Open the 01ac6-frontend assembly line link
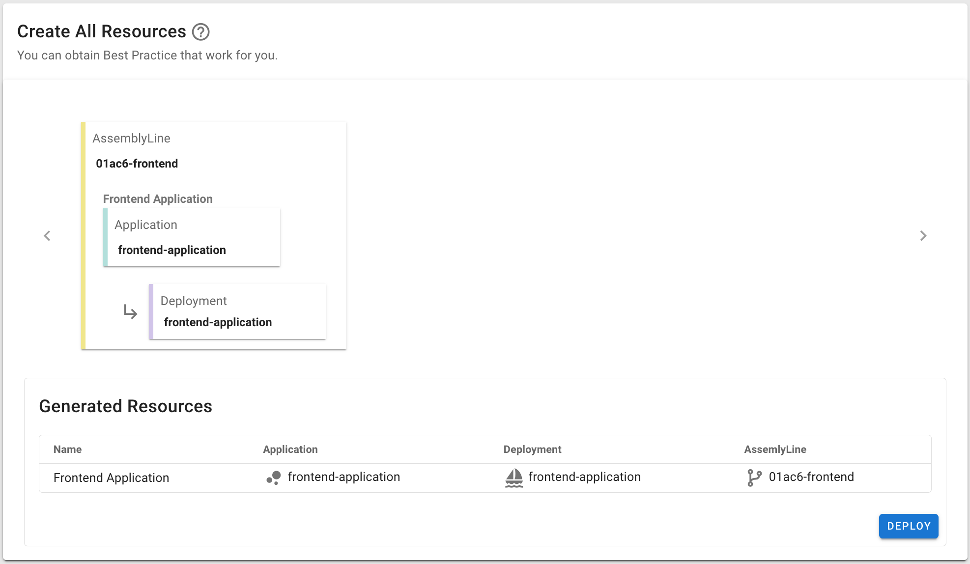The height and width of the screenshot is (564, 970). (811, 477)
